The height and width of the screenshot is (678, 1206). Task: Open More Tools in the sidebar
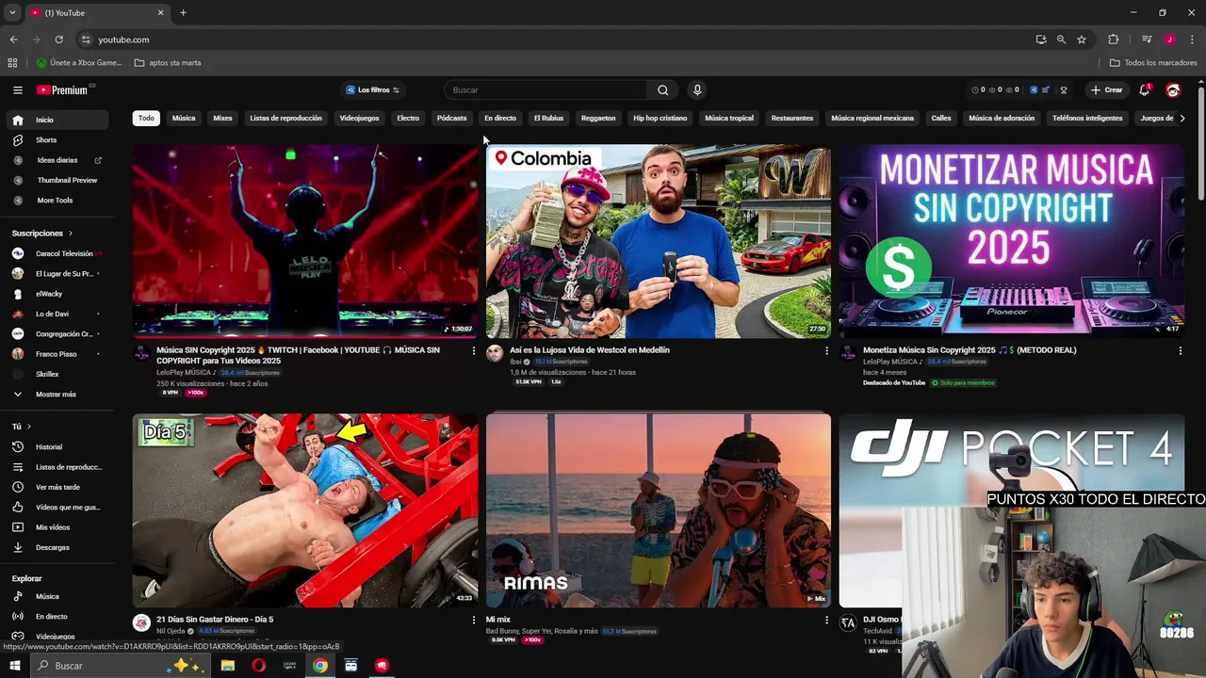pyautogui.click(x=58, y=200)
